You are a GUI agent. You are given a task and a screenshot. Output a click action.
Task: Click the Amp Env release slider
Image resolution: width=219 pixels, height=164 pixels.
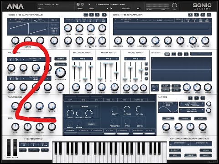point(116,73)
